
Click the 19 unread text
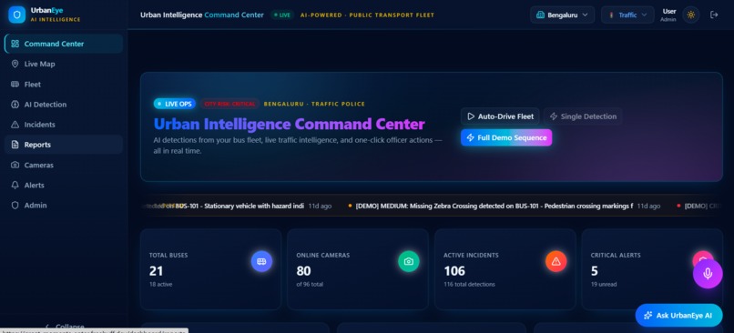pos(604,285)
